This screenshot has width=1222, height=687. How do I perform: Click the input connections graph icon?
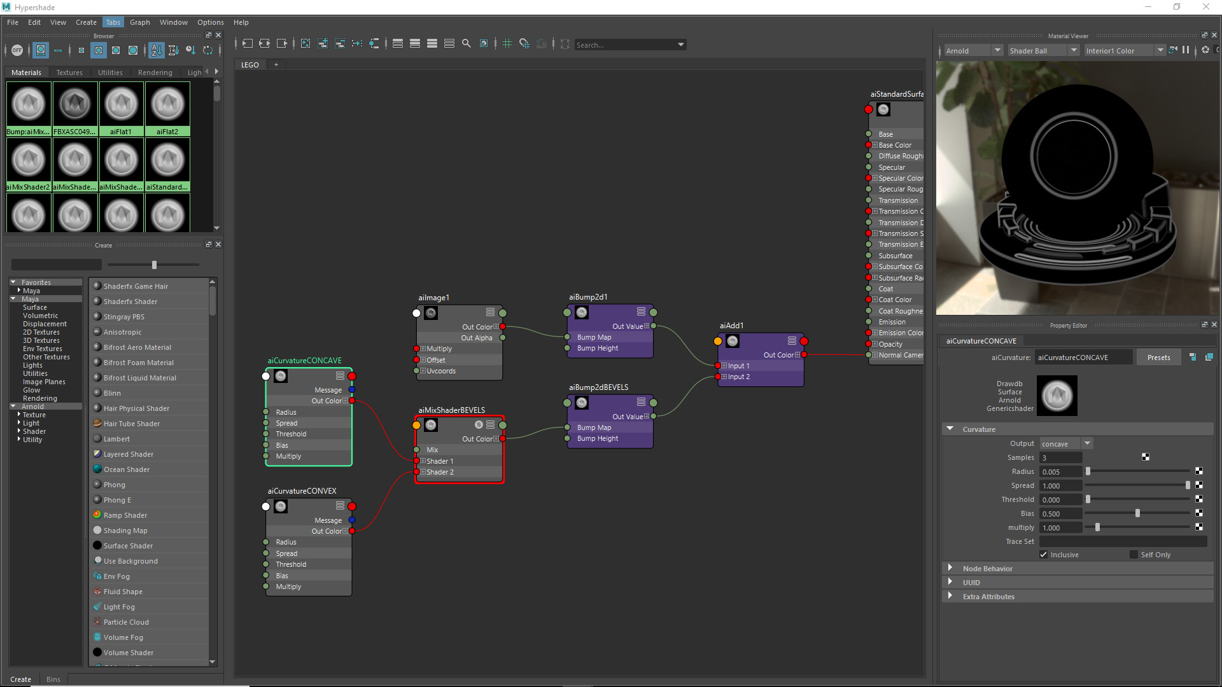coord(247,44)
